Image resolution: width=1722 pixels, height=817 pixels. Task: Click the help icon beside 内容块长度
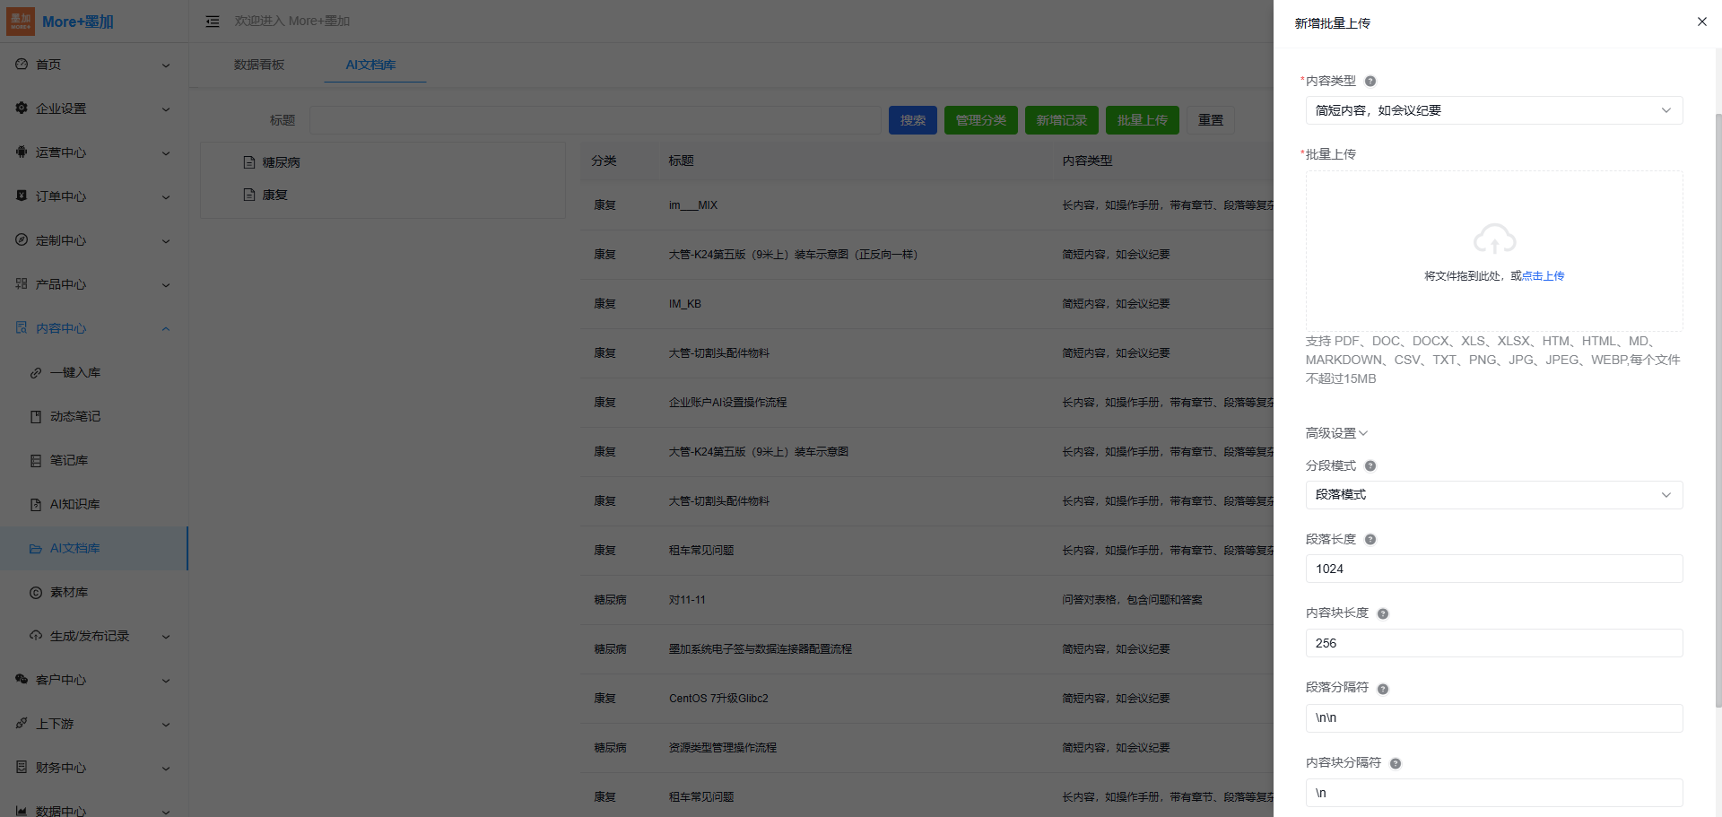(x=1383, y=614)
